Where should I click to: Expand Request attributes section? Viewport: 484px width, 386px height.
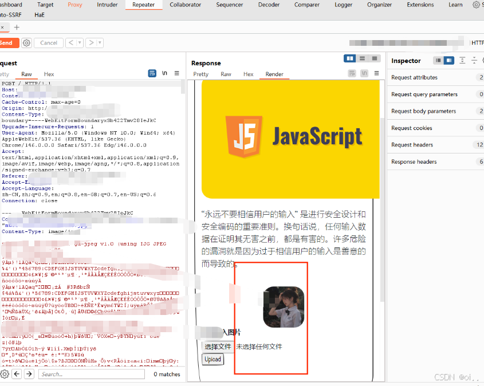[x=435, y=77]
